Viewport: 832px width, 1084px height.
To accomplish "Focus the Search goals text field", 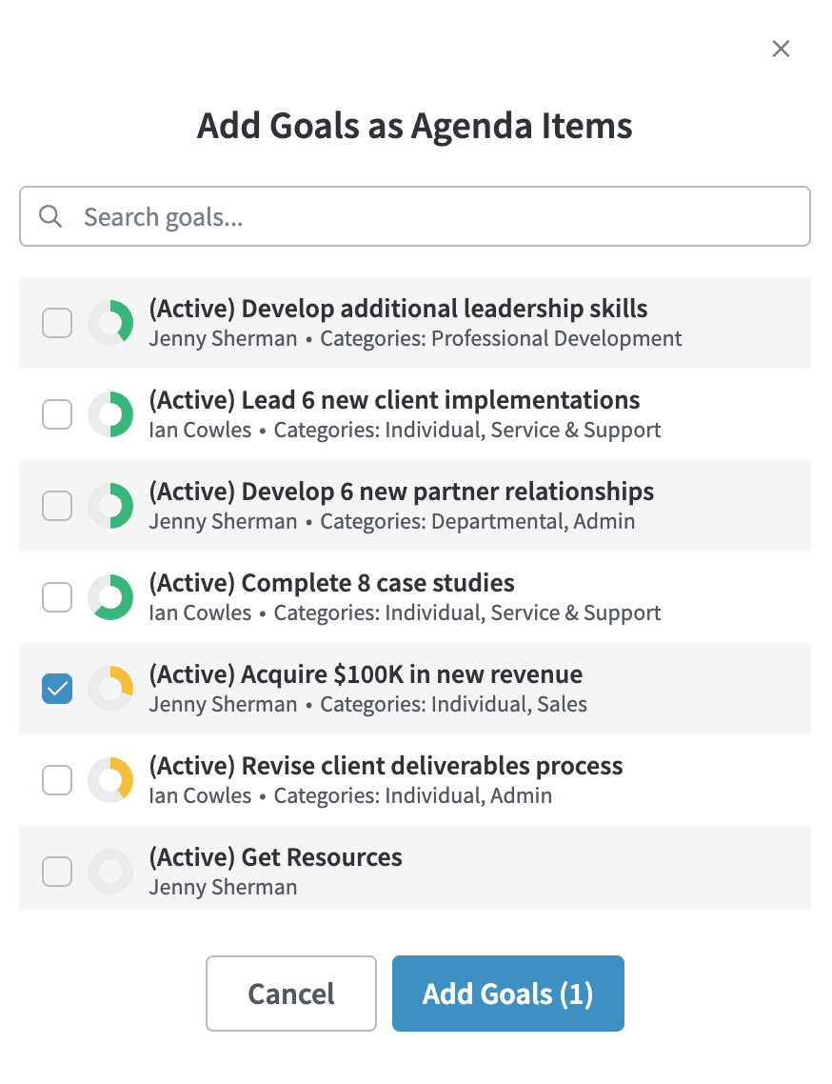I will tap(438, 217).
